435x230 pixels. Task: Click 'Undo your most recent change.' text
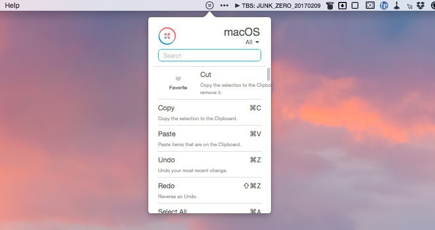point(192,171)
